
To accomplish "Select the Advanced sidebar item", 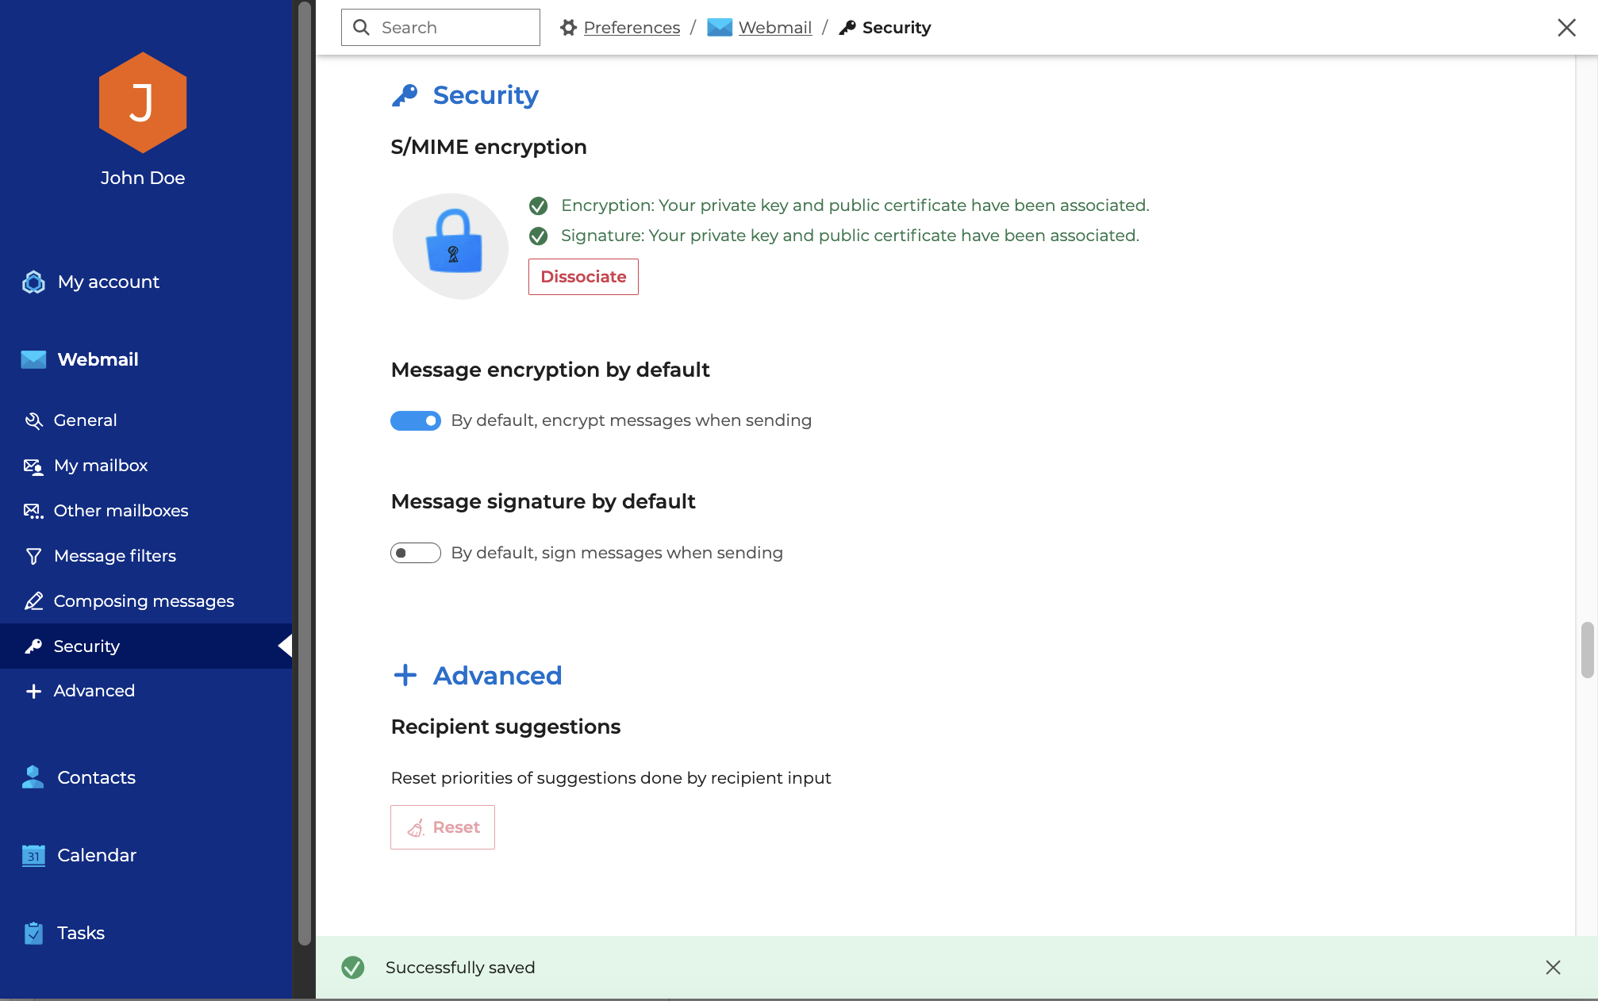I will 94,691.
